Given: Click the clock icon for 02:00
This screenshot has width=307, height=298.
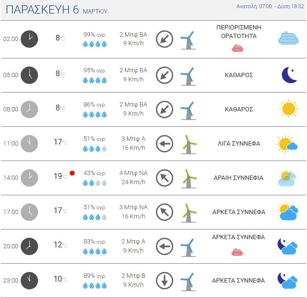Looking at the screenshot, I should pos(29,39).
